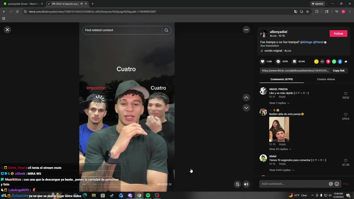Image resolution: width=354 pixels, height=199 pixels.
Task: Click the Add comment input field
Action: coord(294,184)
